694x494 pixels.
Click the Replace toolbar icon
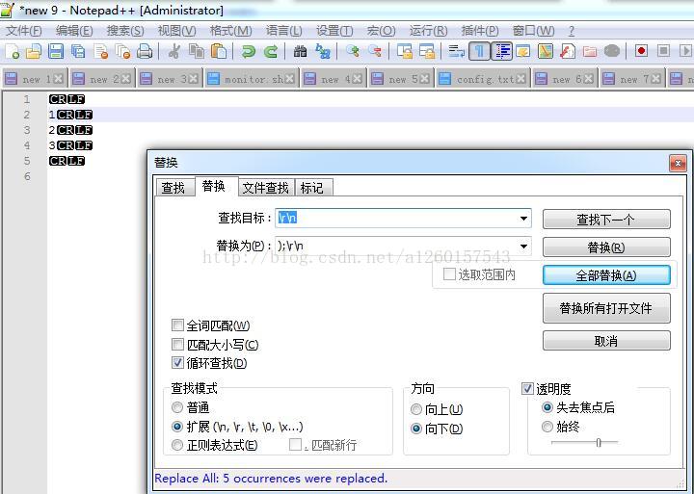323,51
